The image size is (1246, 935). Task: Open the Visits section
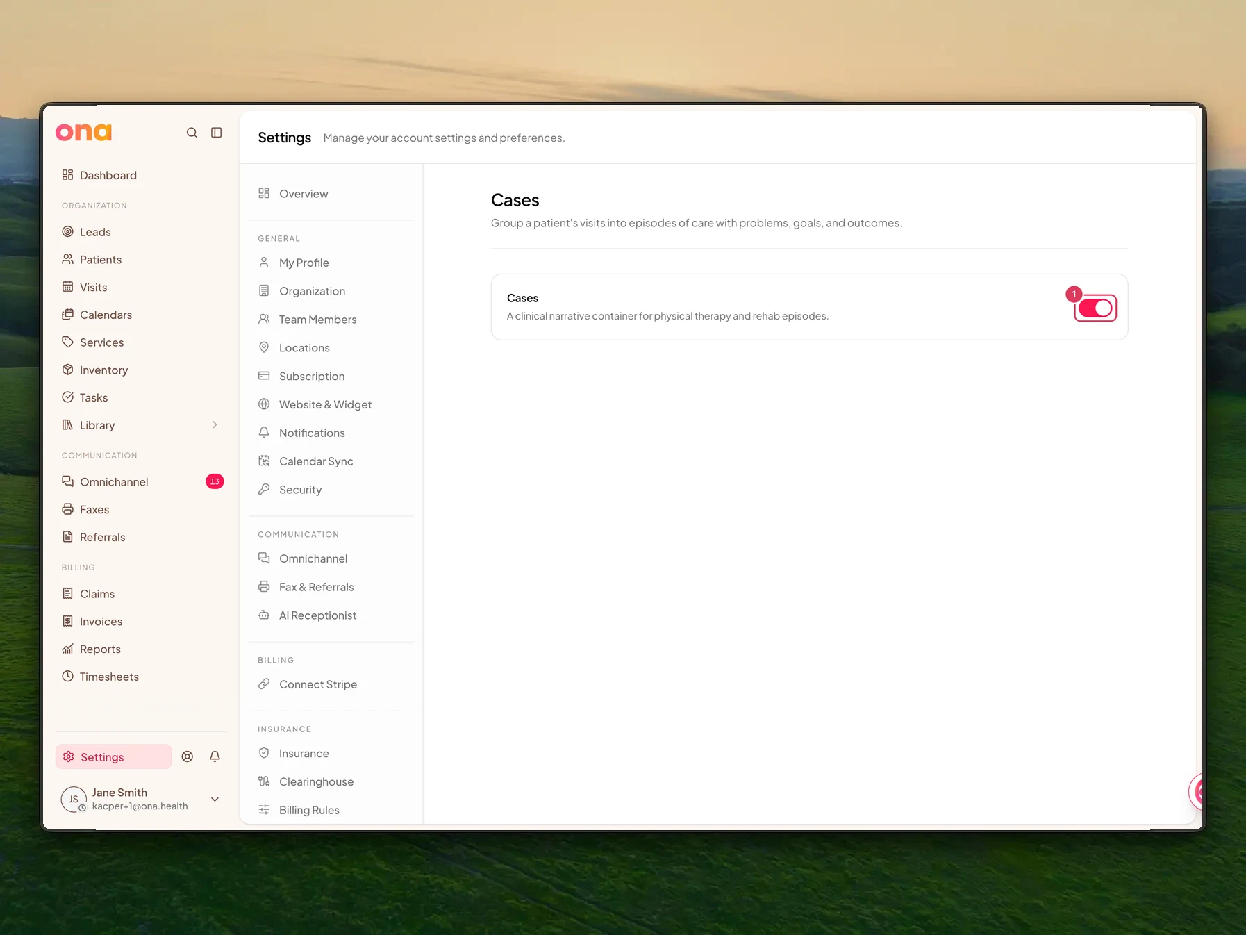(x=93, y=288)
